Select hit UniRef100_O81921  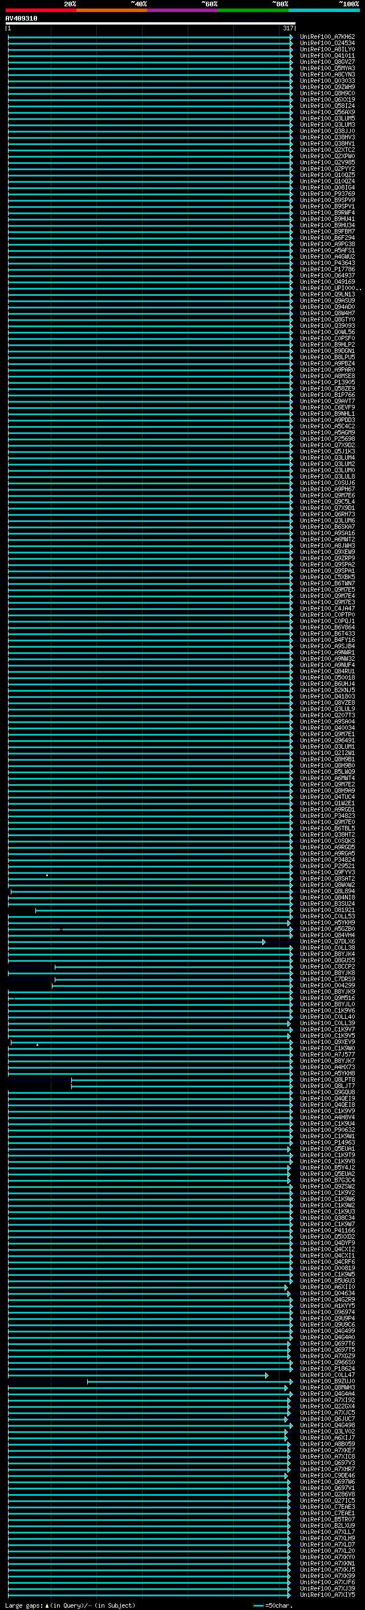[x=327, y=910]
